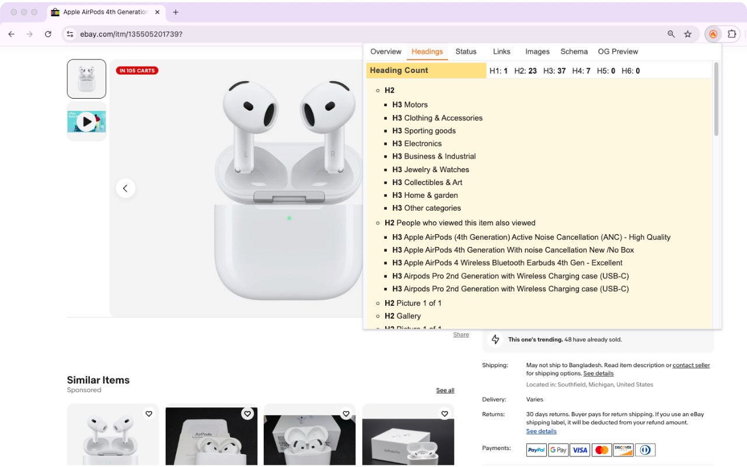
Task: Click H3 Sporting goods heading
Action: [x=424, y=131]
